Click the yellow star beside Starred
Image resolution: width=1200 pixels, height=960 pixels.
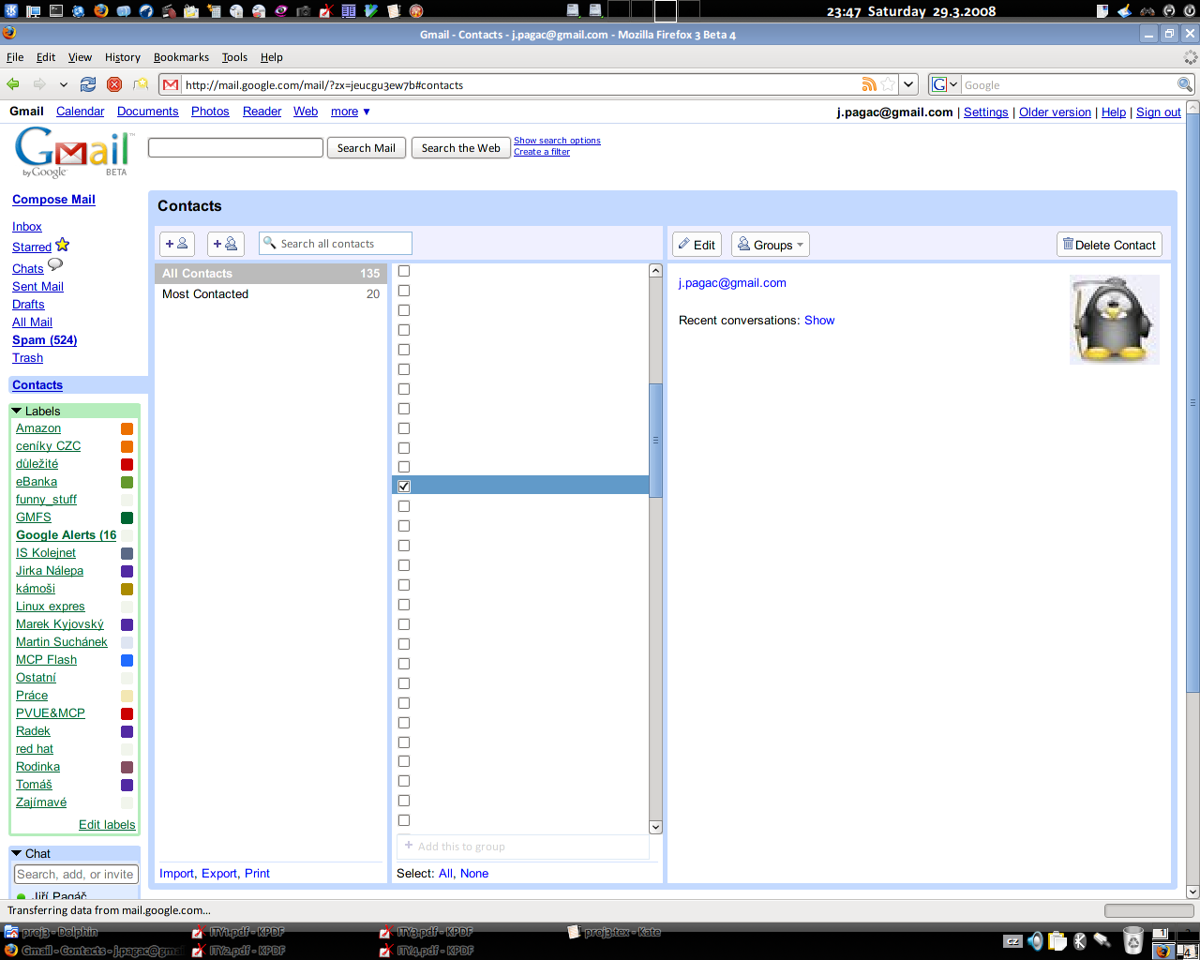coord(63,246)
